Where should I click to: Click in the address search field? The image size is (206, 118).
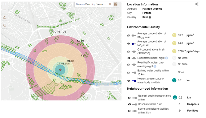coord(91,4)
